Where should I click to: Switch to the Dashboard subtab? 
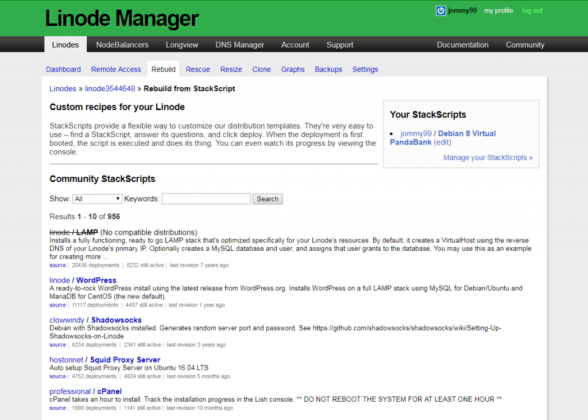tap(63, 69)
